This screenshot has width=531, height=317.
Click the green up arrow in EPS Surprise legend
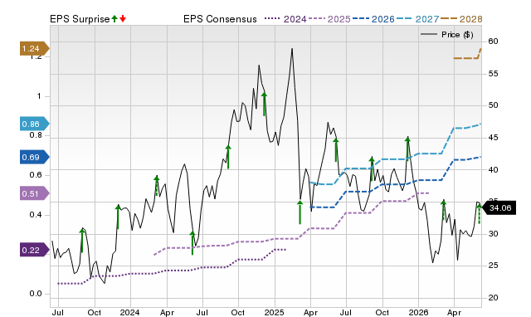[114, 19]
